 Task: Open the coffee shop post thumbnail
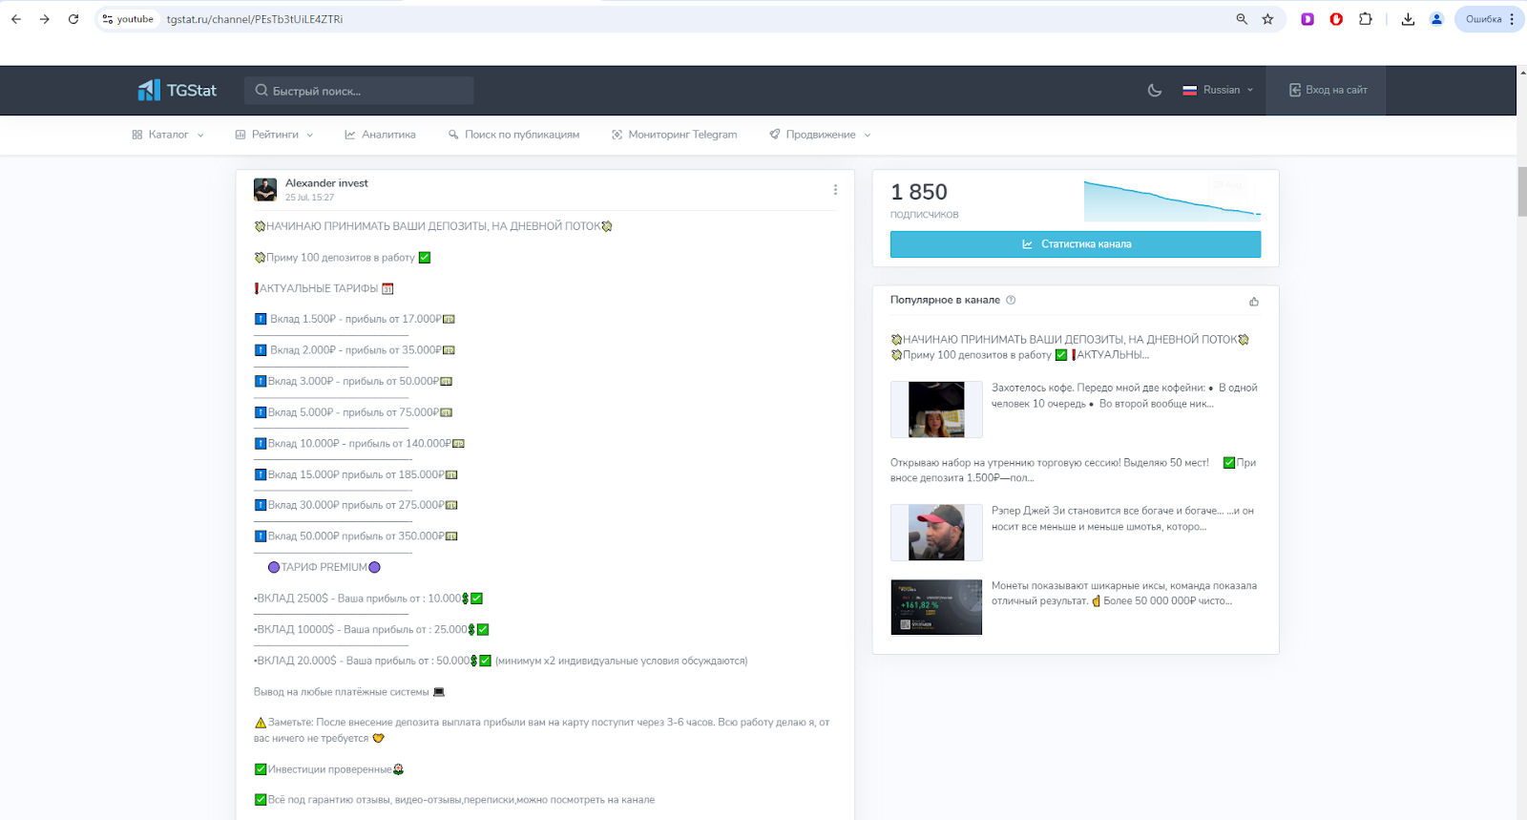click(936, 410)
